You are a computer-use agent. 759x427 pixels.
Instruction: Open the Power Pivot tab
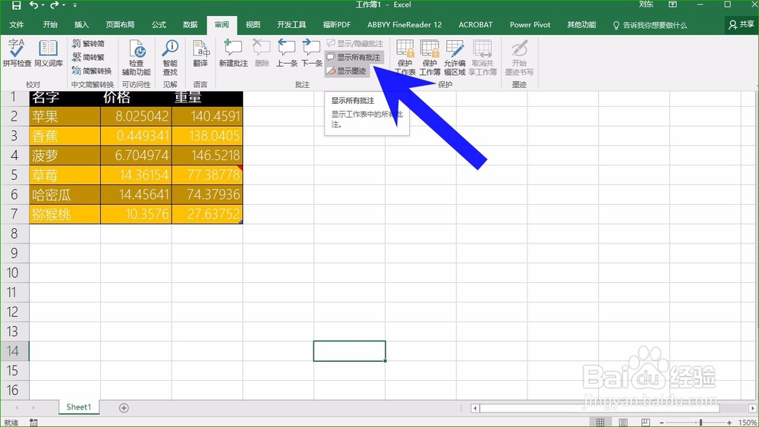pyautogui.click(x=530, y=25)
